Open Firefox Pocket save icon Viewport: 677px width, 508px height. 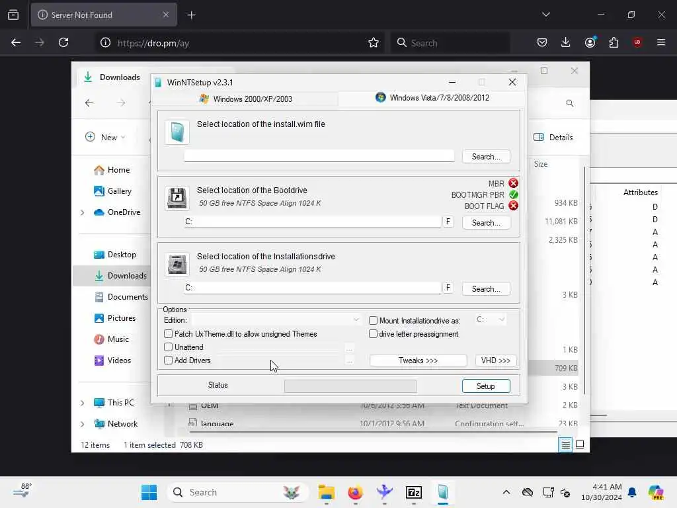coord(542,42)
